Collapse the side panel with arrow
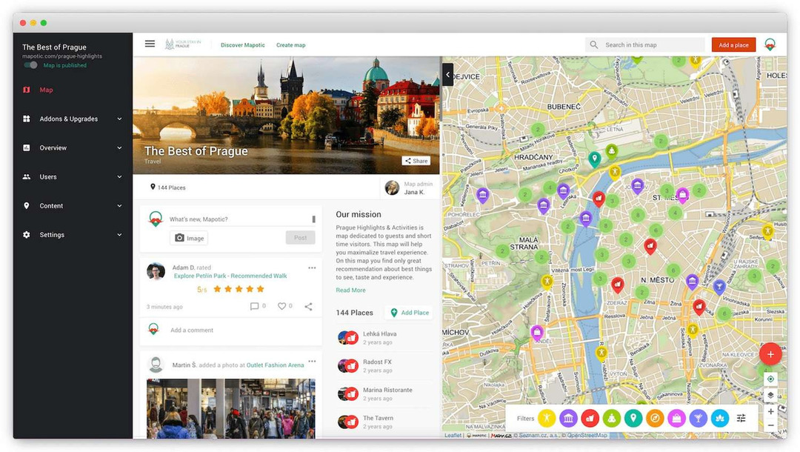The height and width of the screenshot is (452, 800). [447, 75]
